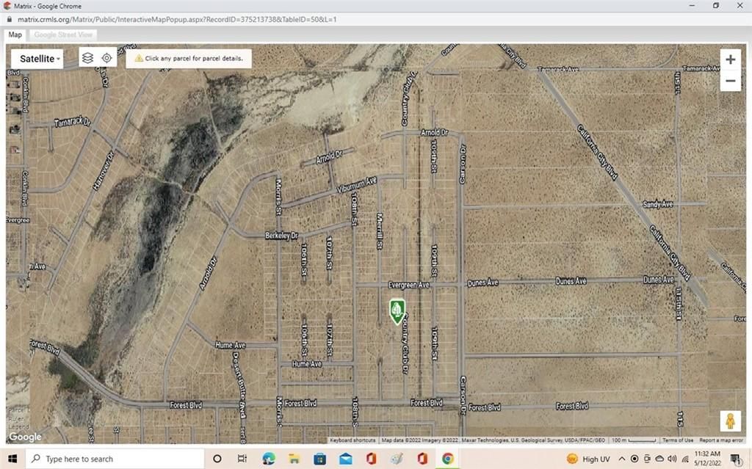Screen dimensions: 752x469
Task: Zoom out with the minus button
Action: 730,81
